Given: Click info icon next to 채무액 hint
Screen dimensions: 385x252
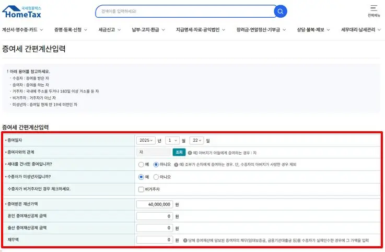Looking at the screenshot, I should [185, 240].
